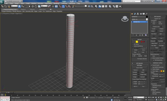Open the selection filter dropdown in toolbar
Image resolution: width=167 pixels, height=101 pixels.
coord(14,6)
